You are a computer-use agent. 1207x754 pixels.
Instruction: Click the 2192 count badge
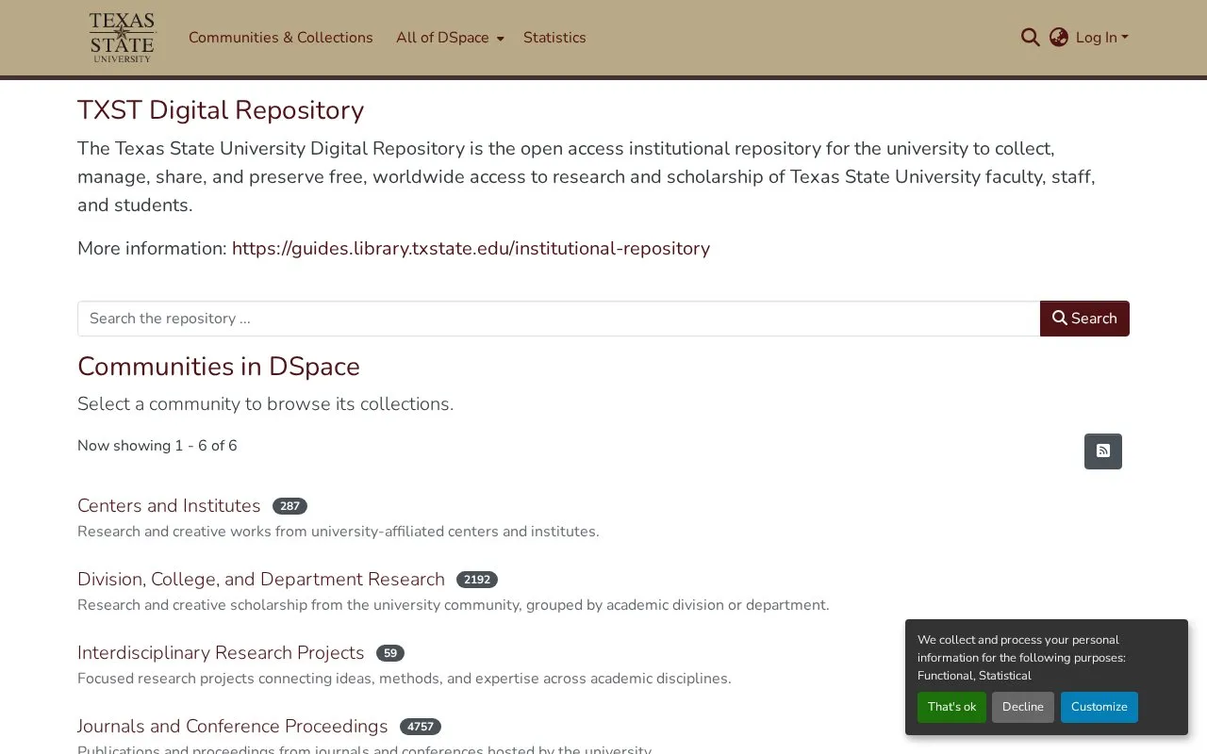point(477,580)
